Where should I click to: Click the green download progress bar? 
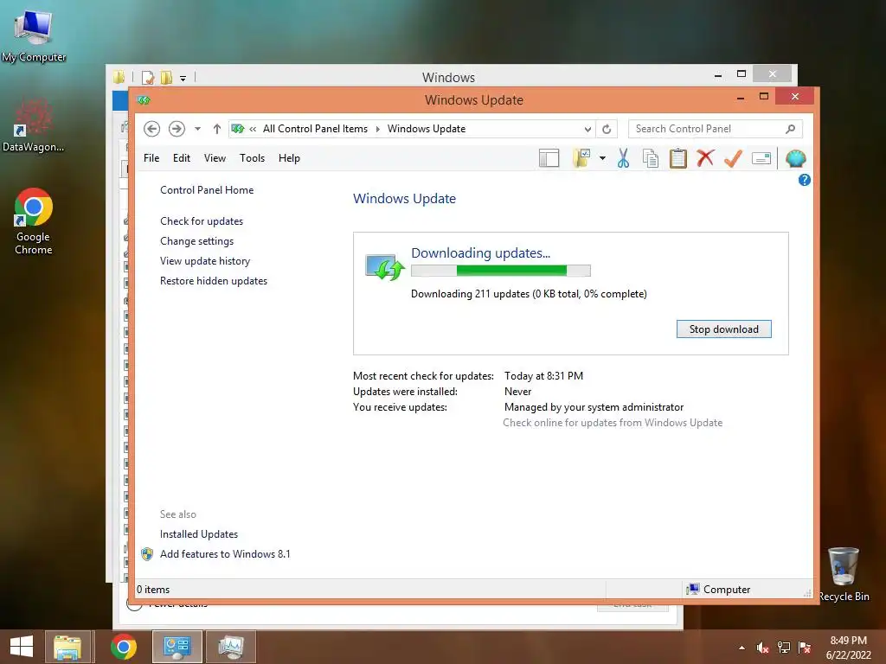[x=501, y=271]
